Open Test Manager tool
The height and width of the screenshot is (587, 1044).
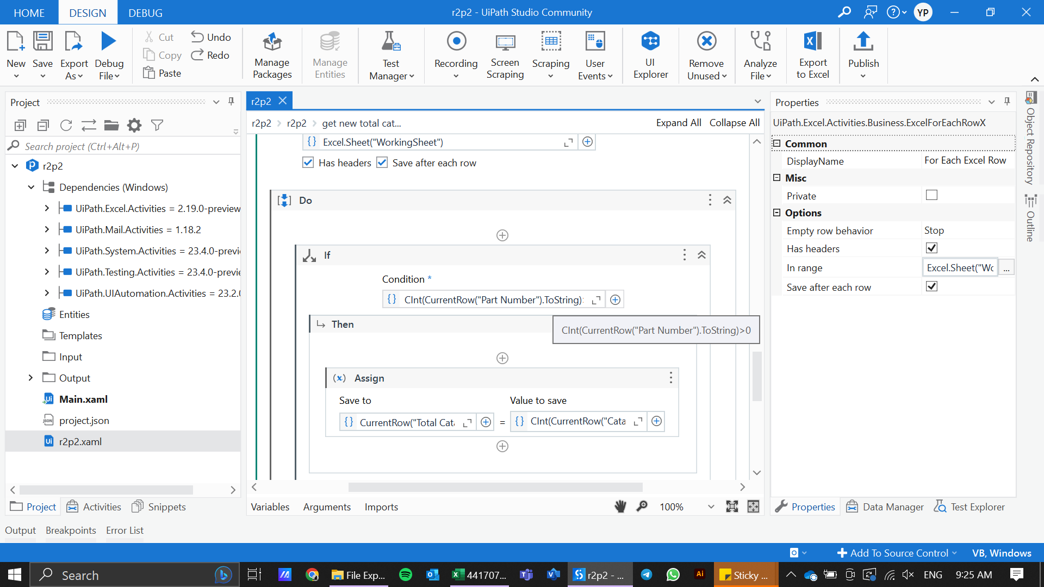pyautogui.click(x=391, y=55)
